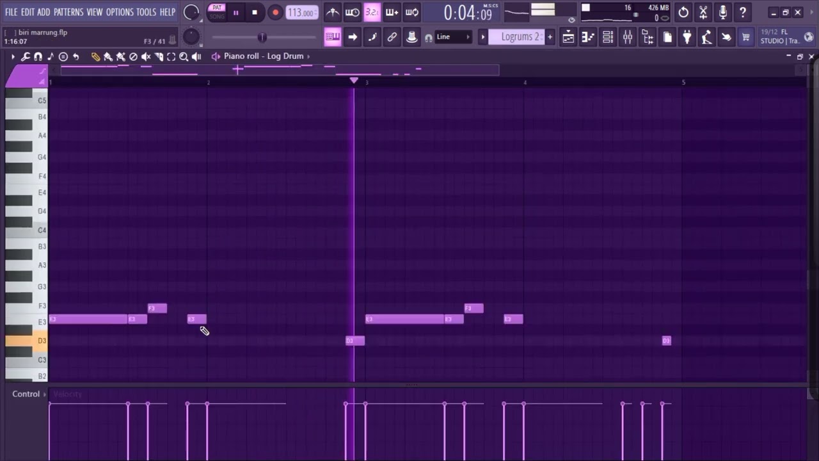Open the piano roll stamp note menu

(x=63, y=57)
